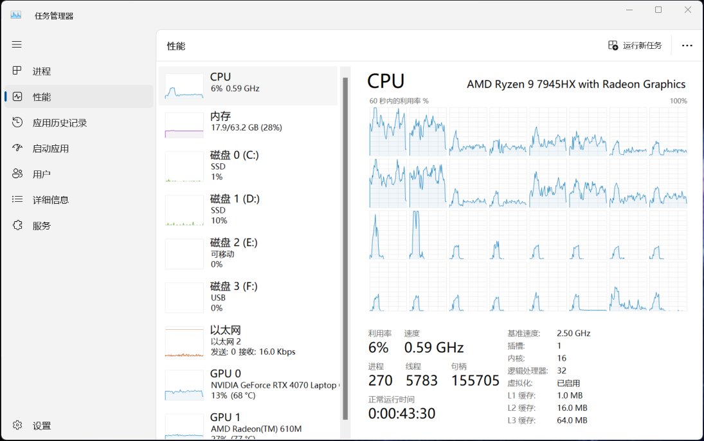Switch to 用户 page

pos(42,174)
